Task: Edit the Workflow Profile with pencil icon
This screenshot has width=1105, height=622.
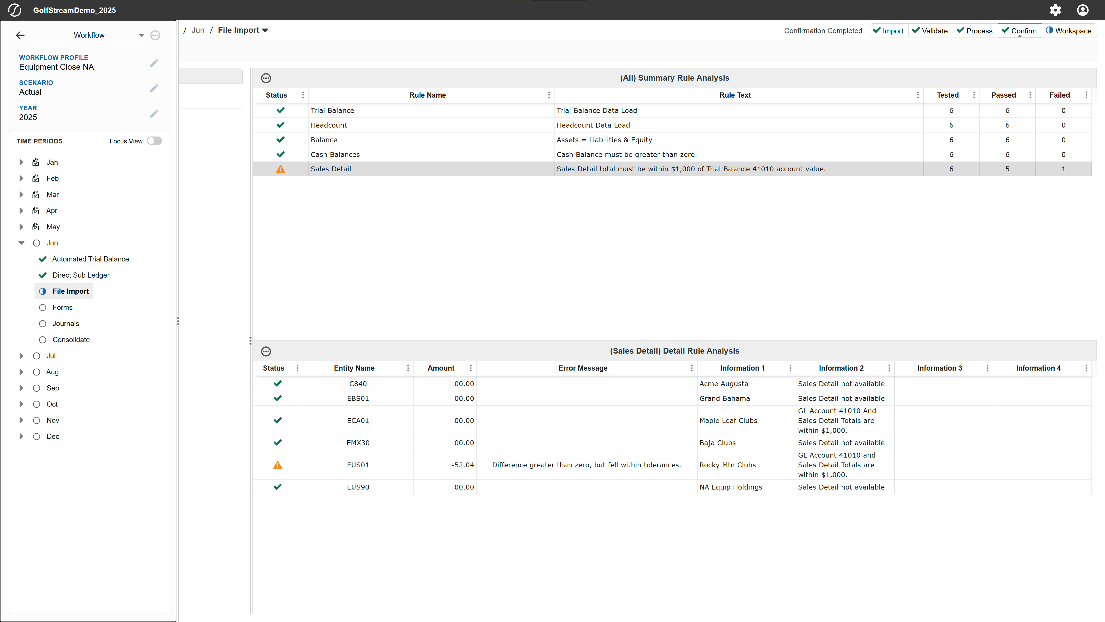Action: click(x=154, y=64)
